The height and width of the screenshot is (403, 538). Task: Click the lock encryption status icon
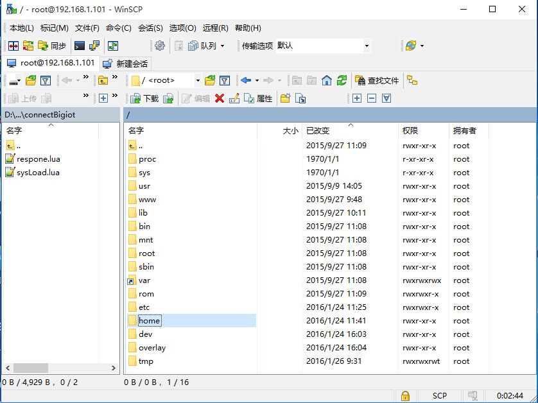coord(405,396)
